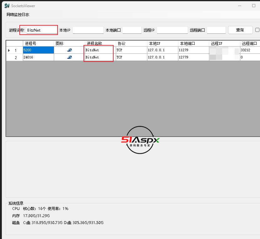Click 127.0.0.1 cell in row 2
The image size is (260, 239).
point(162,57)
